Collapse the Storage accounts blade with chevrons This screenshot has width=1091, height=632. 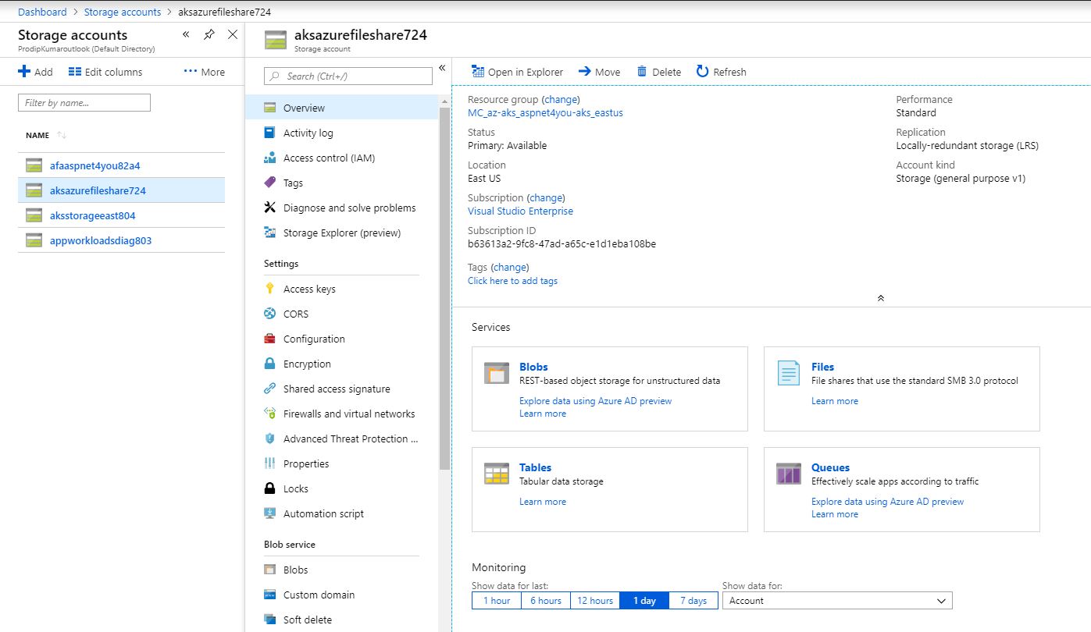pyautogui.click(x=186, y=34)
